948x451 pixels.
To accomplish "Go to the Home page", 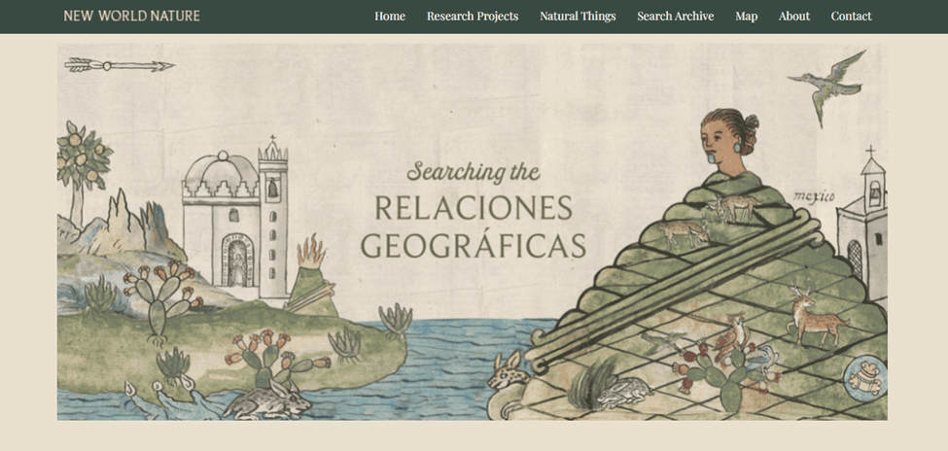I will click(390, 17).
